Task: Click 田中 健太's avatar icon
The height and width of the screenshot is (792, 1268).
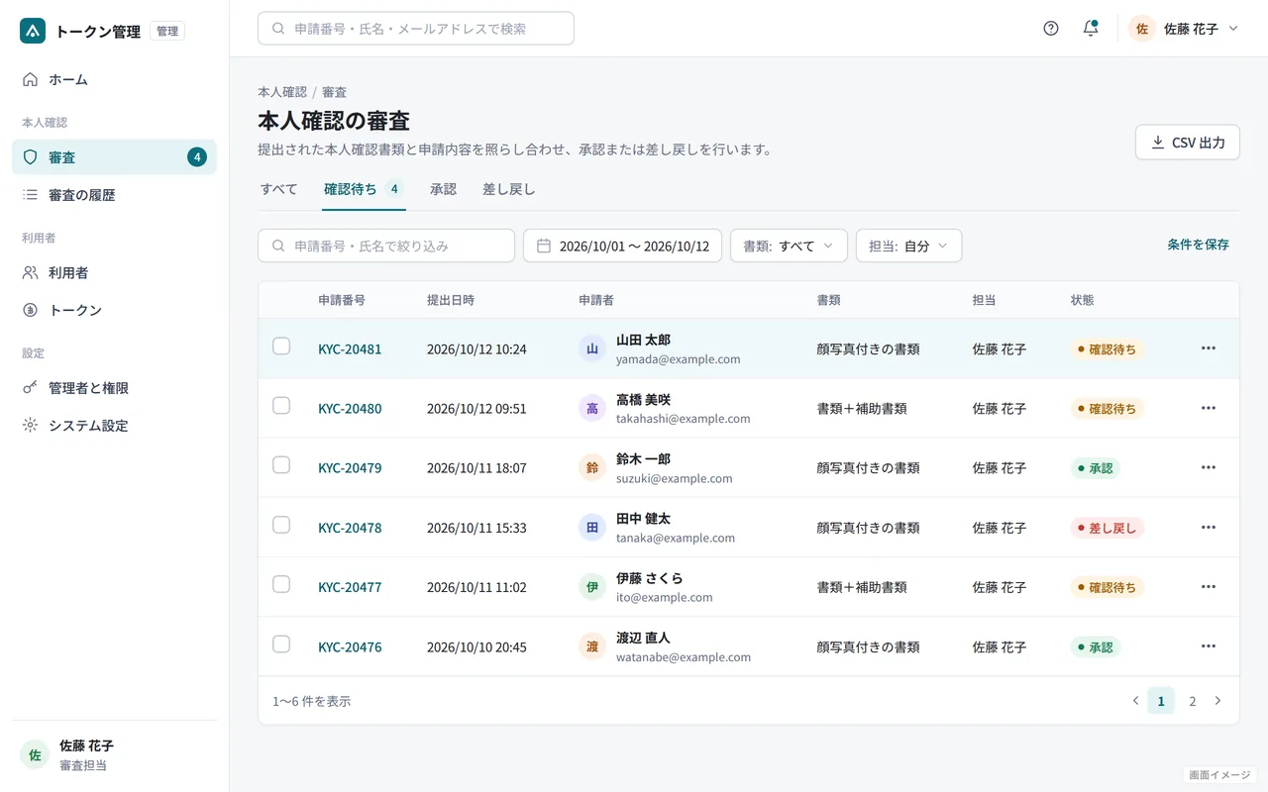Action: (x=592, y=528)
